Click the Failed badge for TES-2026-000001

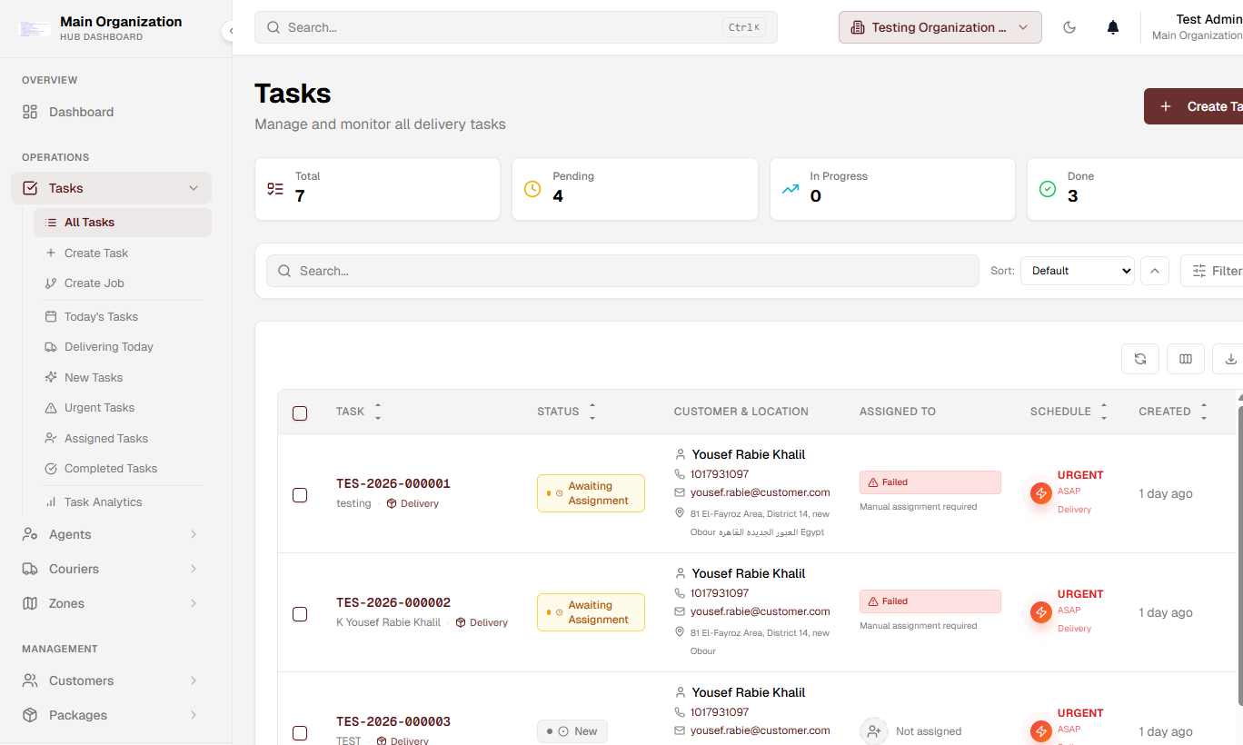[x=930, y=482]
